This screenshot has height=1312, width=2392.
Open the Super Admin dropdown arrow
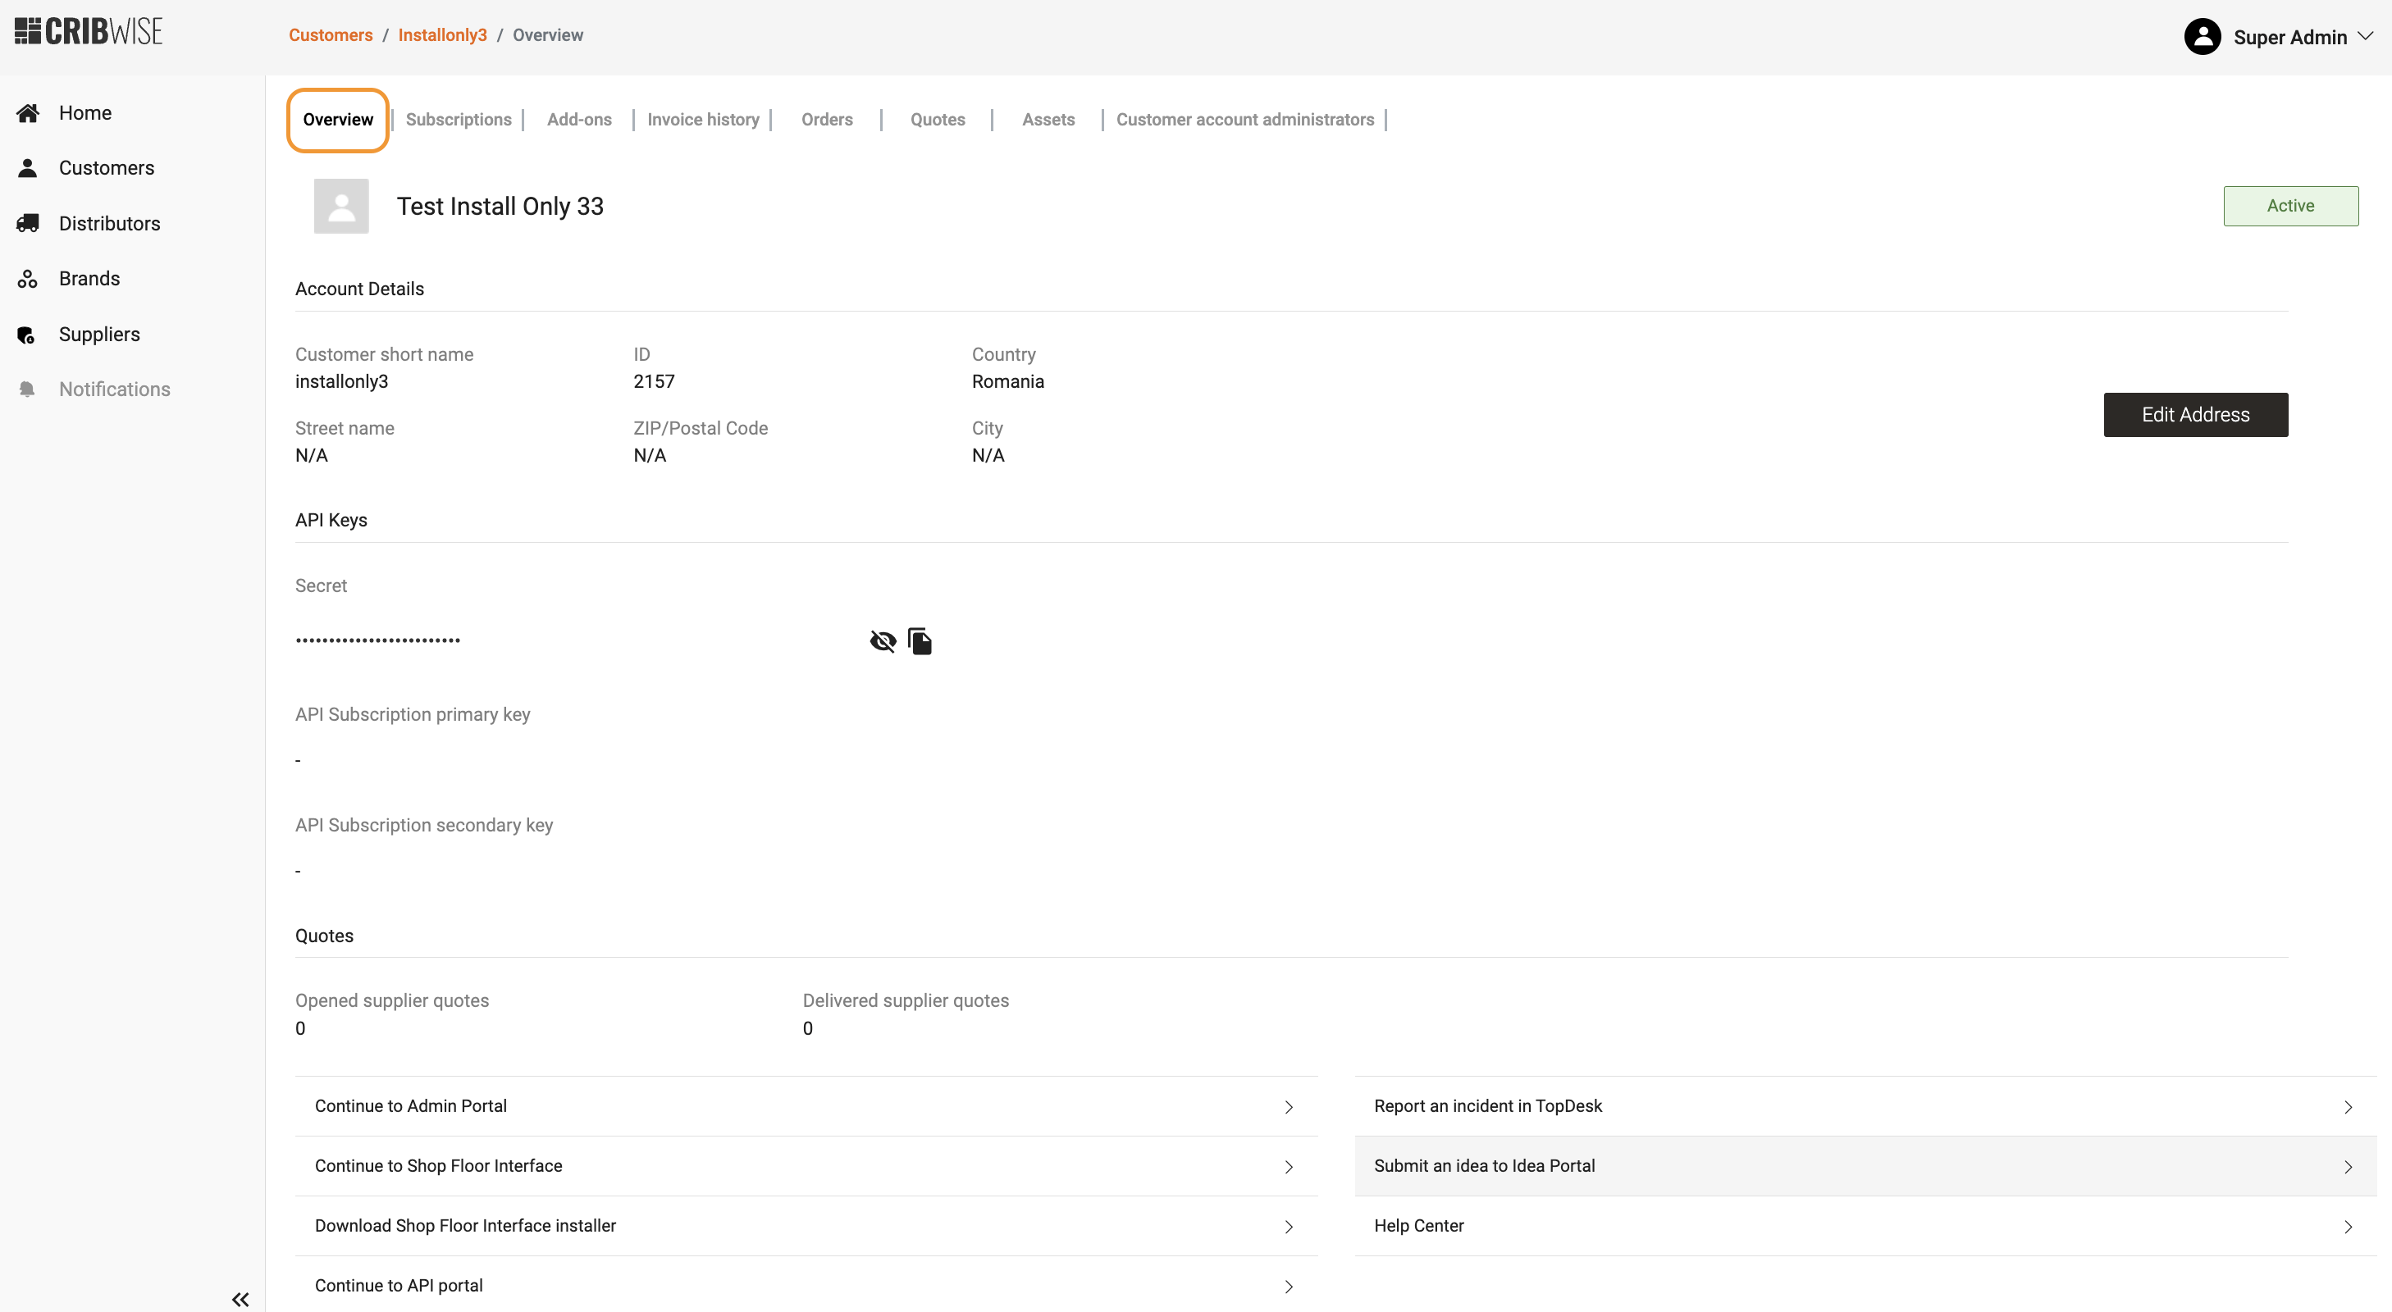coord(2365,36)
